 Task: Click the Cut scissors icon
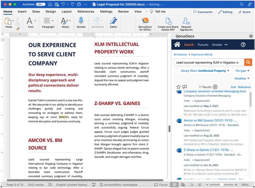(x=18, y=19)
